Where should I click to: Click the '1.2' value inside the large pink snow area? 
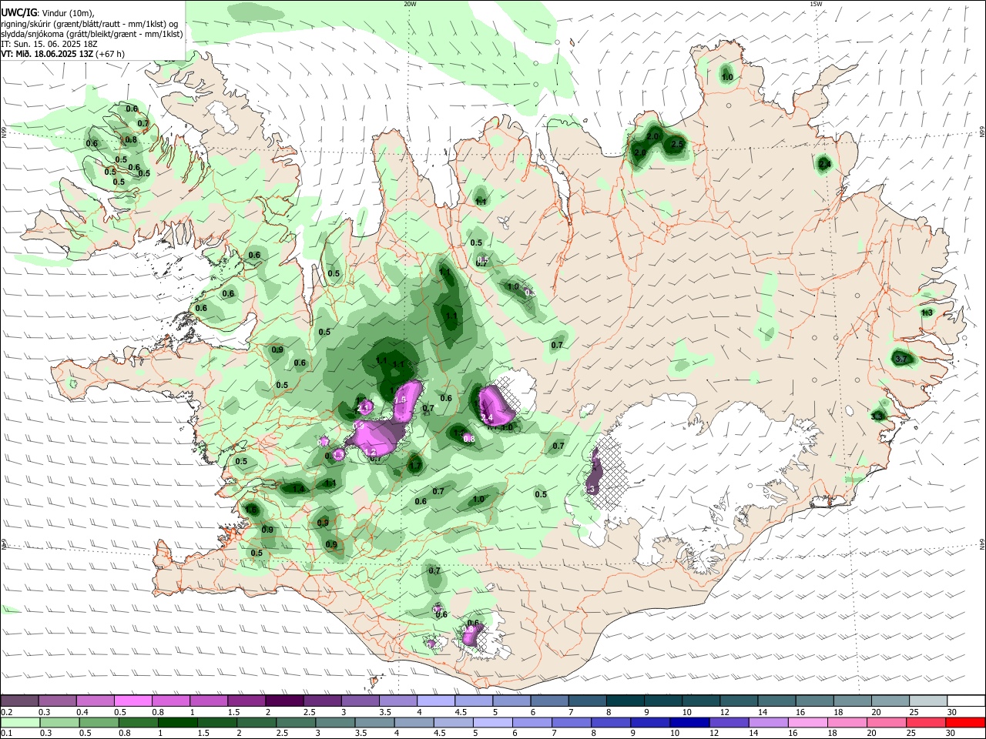click(370, 453)
